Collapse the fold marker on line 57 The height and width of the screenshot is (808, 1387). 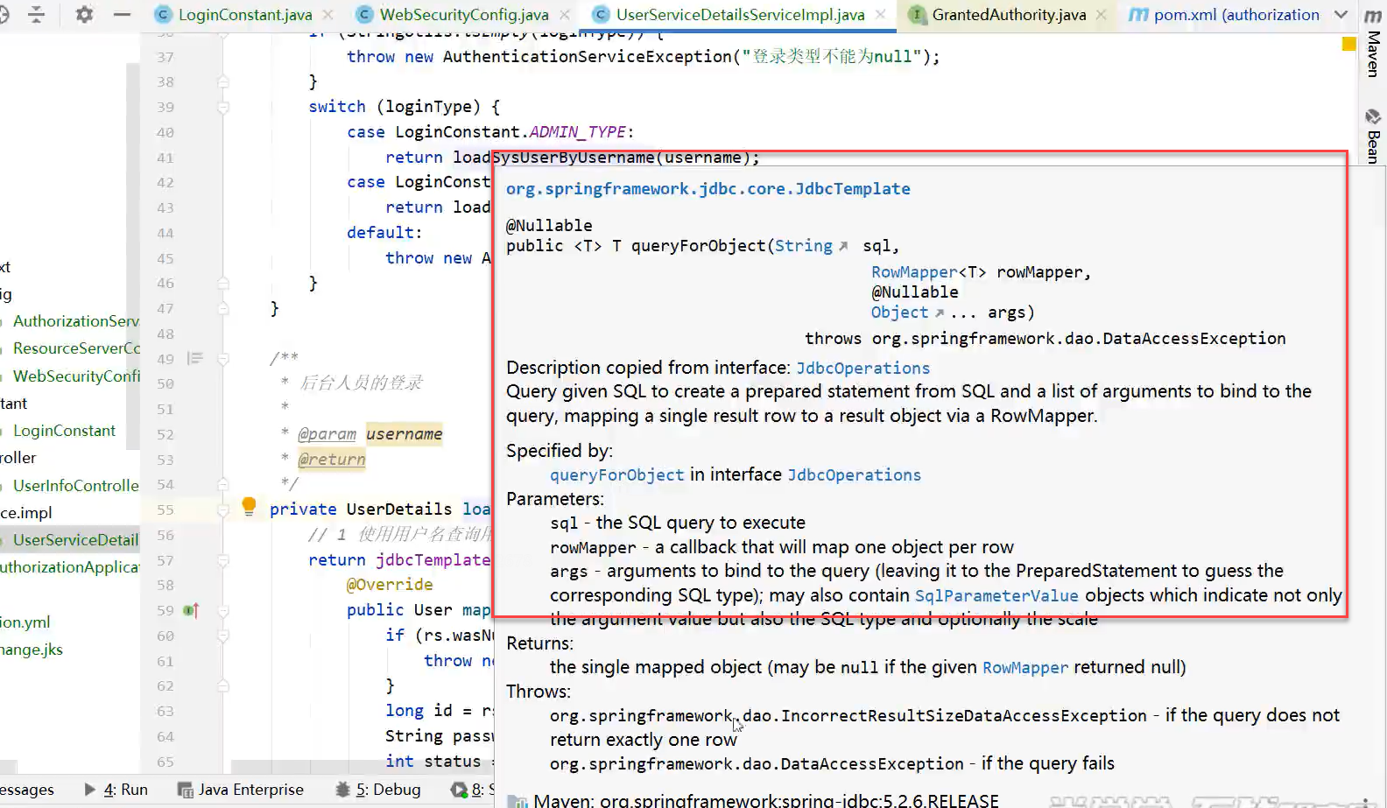point(223,560)
